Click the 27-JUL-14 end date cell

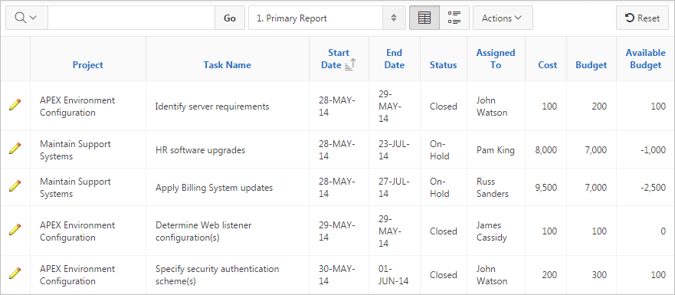coord(394,188)
